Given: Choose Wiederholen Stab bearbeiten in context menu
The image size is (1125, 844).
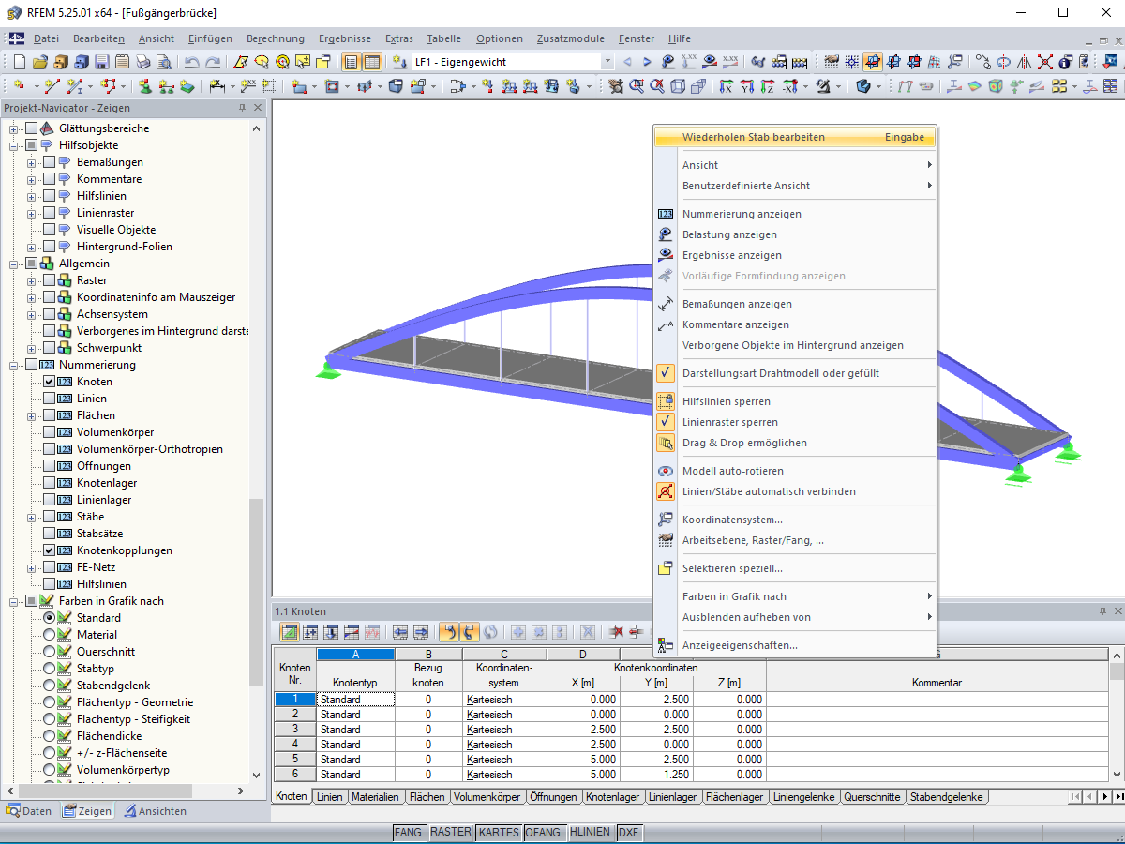Looking at the screenshot, I should [x=795, y=137].
